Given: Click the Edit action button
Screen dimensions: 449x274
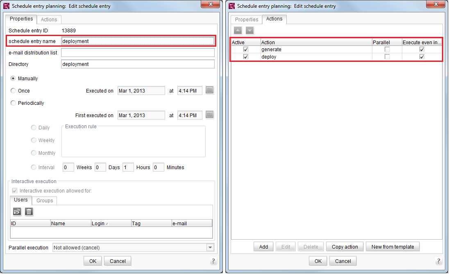Looking at the screenshot, I should click(286, 247).
